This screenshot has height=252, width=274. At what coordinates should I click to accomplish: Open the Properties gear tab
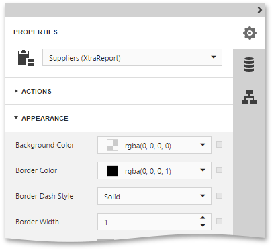pos(250,33)
